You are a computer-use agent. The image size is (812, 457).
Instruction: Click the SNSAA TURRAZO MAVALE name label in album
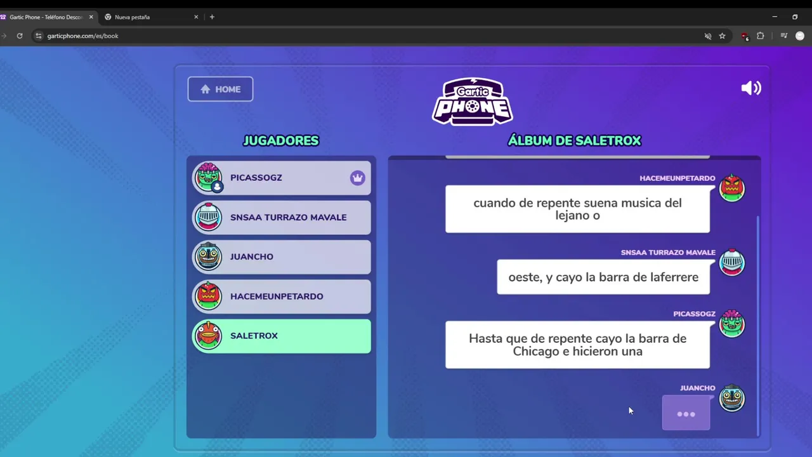coord(668,253)
